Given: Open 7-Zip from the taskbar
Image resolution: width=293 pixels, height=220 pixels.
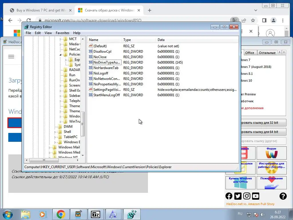Looking at the screenshot, I should tap(96, 214).
